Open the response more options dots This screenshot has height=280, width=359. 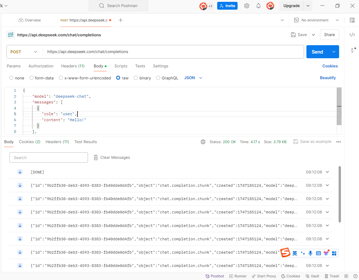tap(339, 142)
